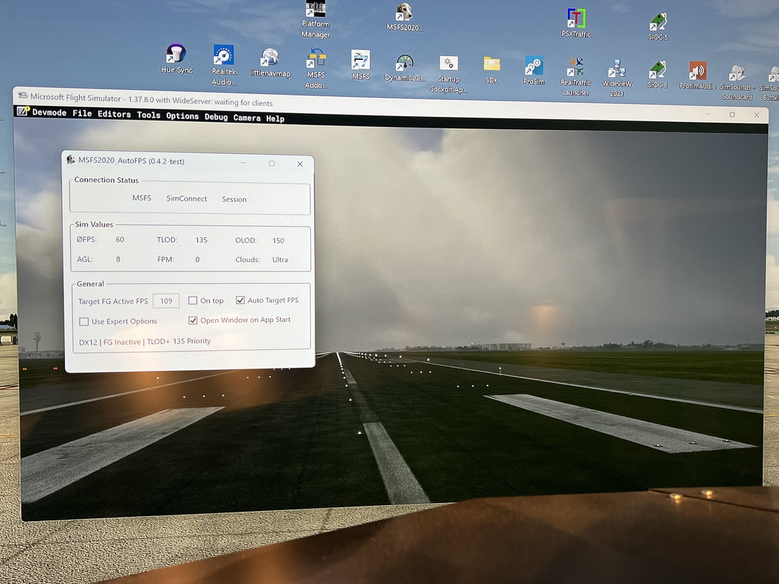This screenshot has width=779, height=584.
Task: Open the MSFS Addo... desktop shortcut
Action: [x=316, y=69]
